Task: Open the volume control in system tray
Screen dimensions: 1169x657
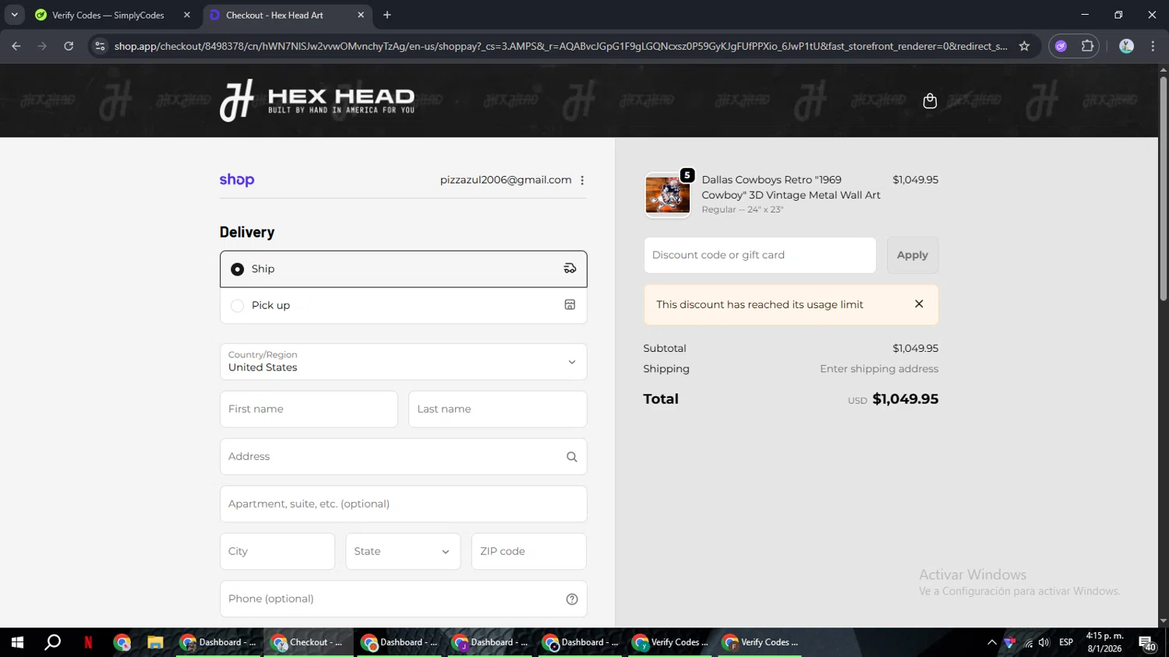Action: (1044, 643)
